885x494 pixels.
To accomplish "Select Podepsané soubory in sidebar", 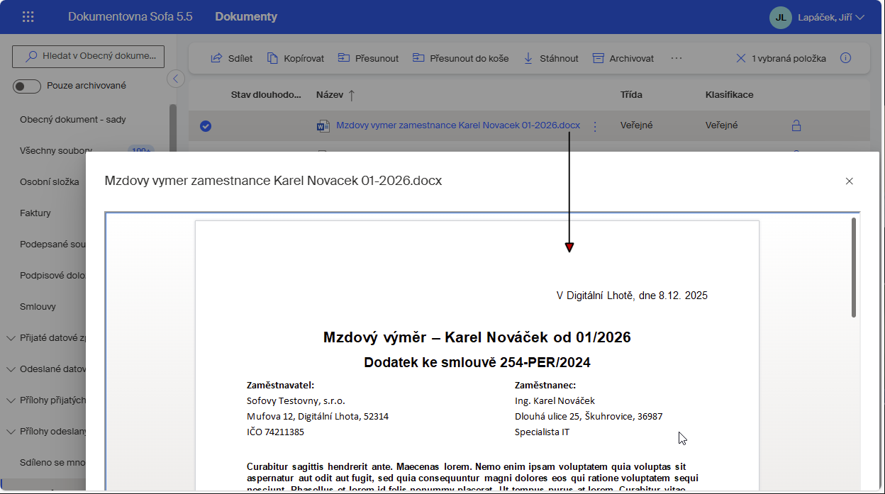I will point(52,245).
